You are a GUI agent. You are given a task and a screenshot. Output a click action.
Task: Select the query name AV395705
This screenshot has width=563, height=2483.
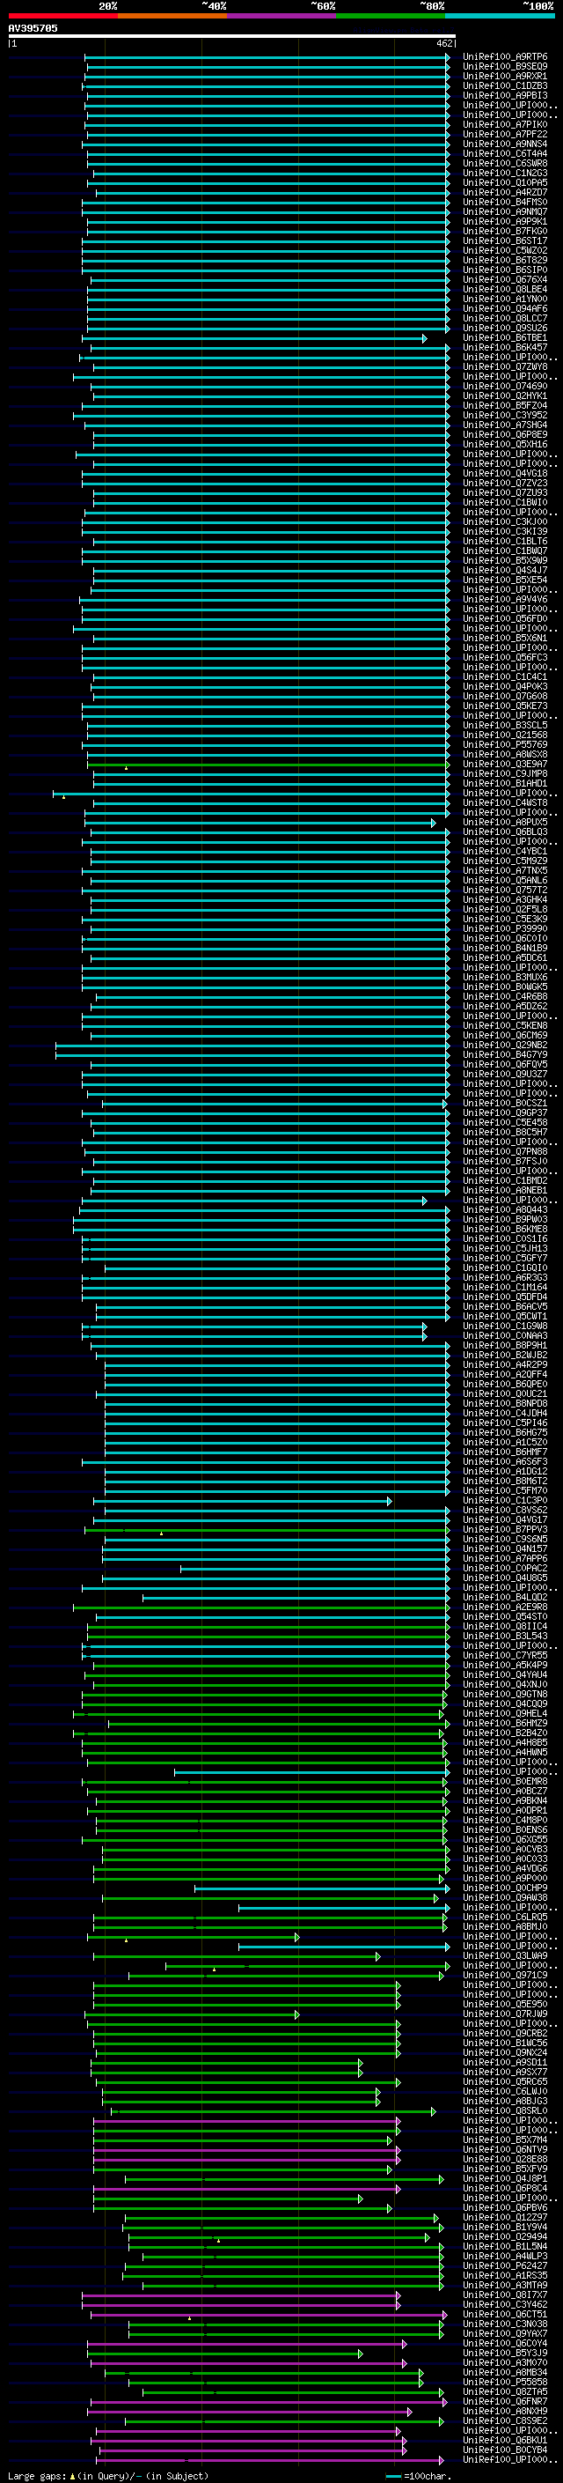pyautogui.click(x=33, y=28)
